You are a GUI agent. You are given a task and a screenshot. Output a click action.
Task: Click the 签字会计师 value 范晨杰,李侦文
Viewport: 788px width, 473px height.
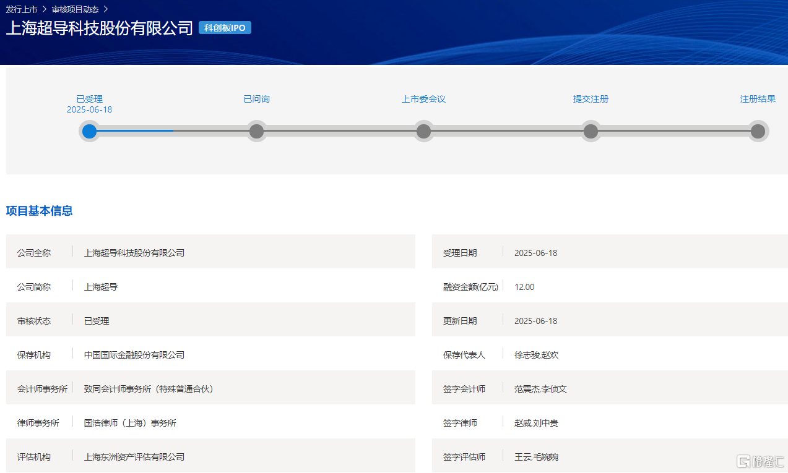click(x=541, y=389)
